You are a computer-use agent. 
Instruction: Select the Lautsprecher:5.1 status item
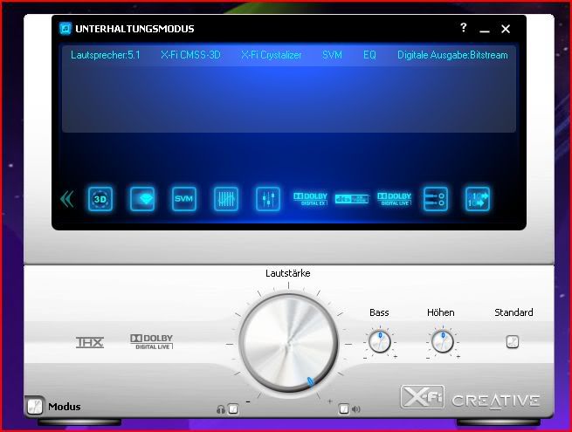click(106, 55)
